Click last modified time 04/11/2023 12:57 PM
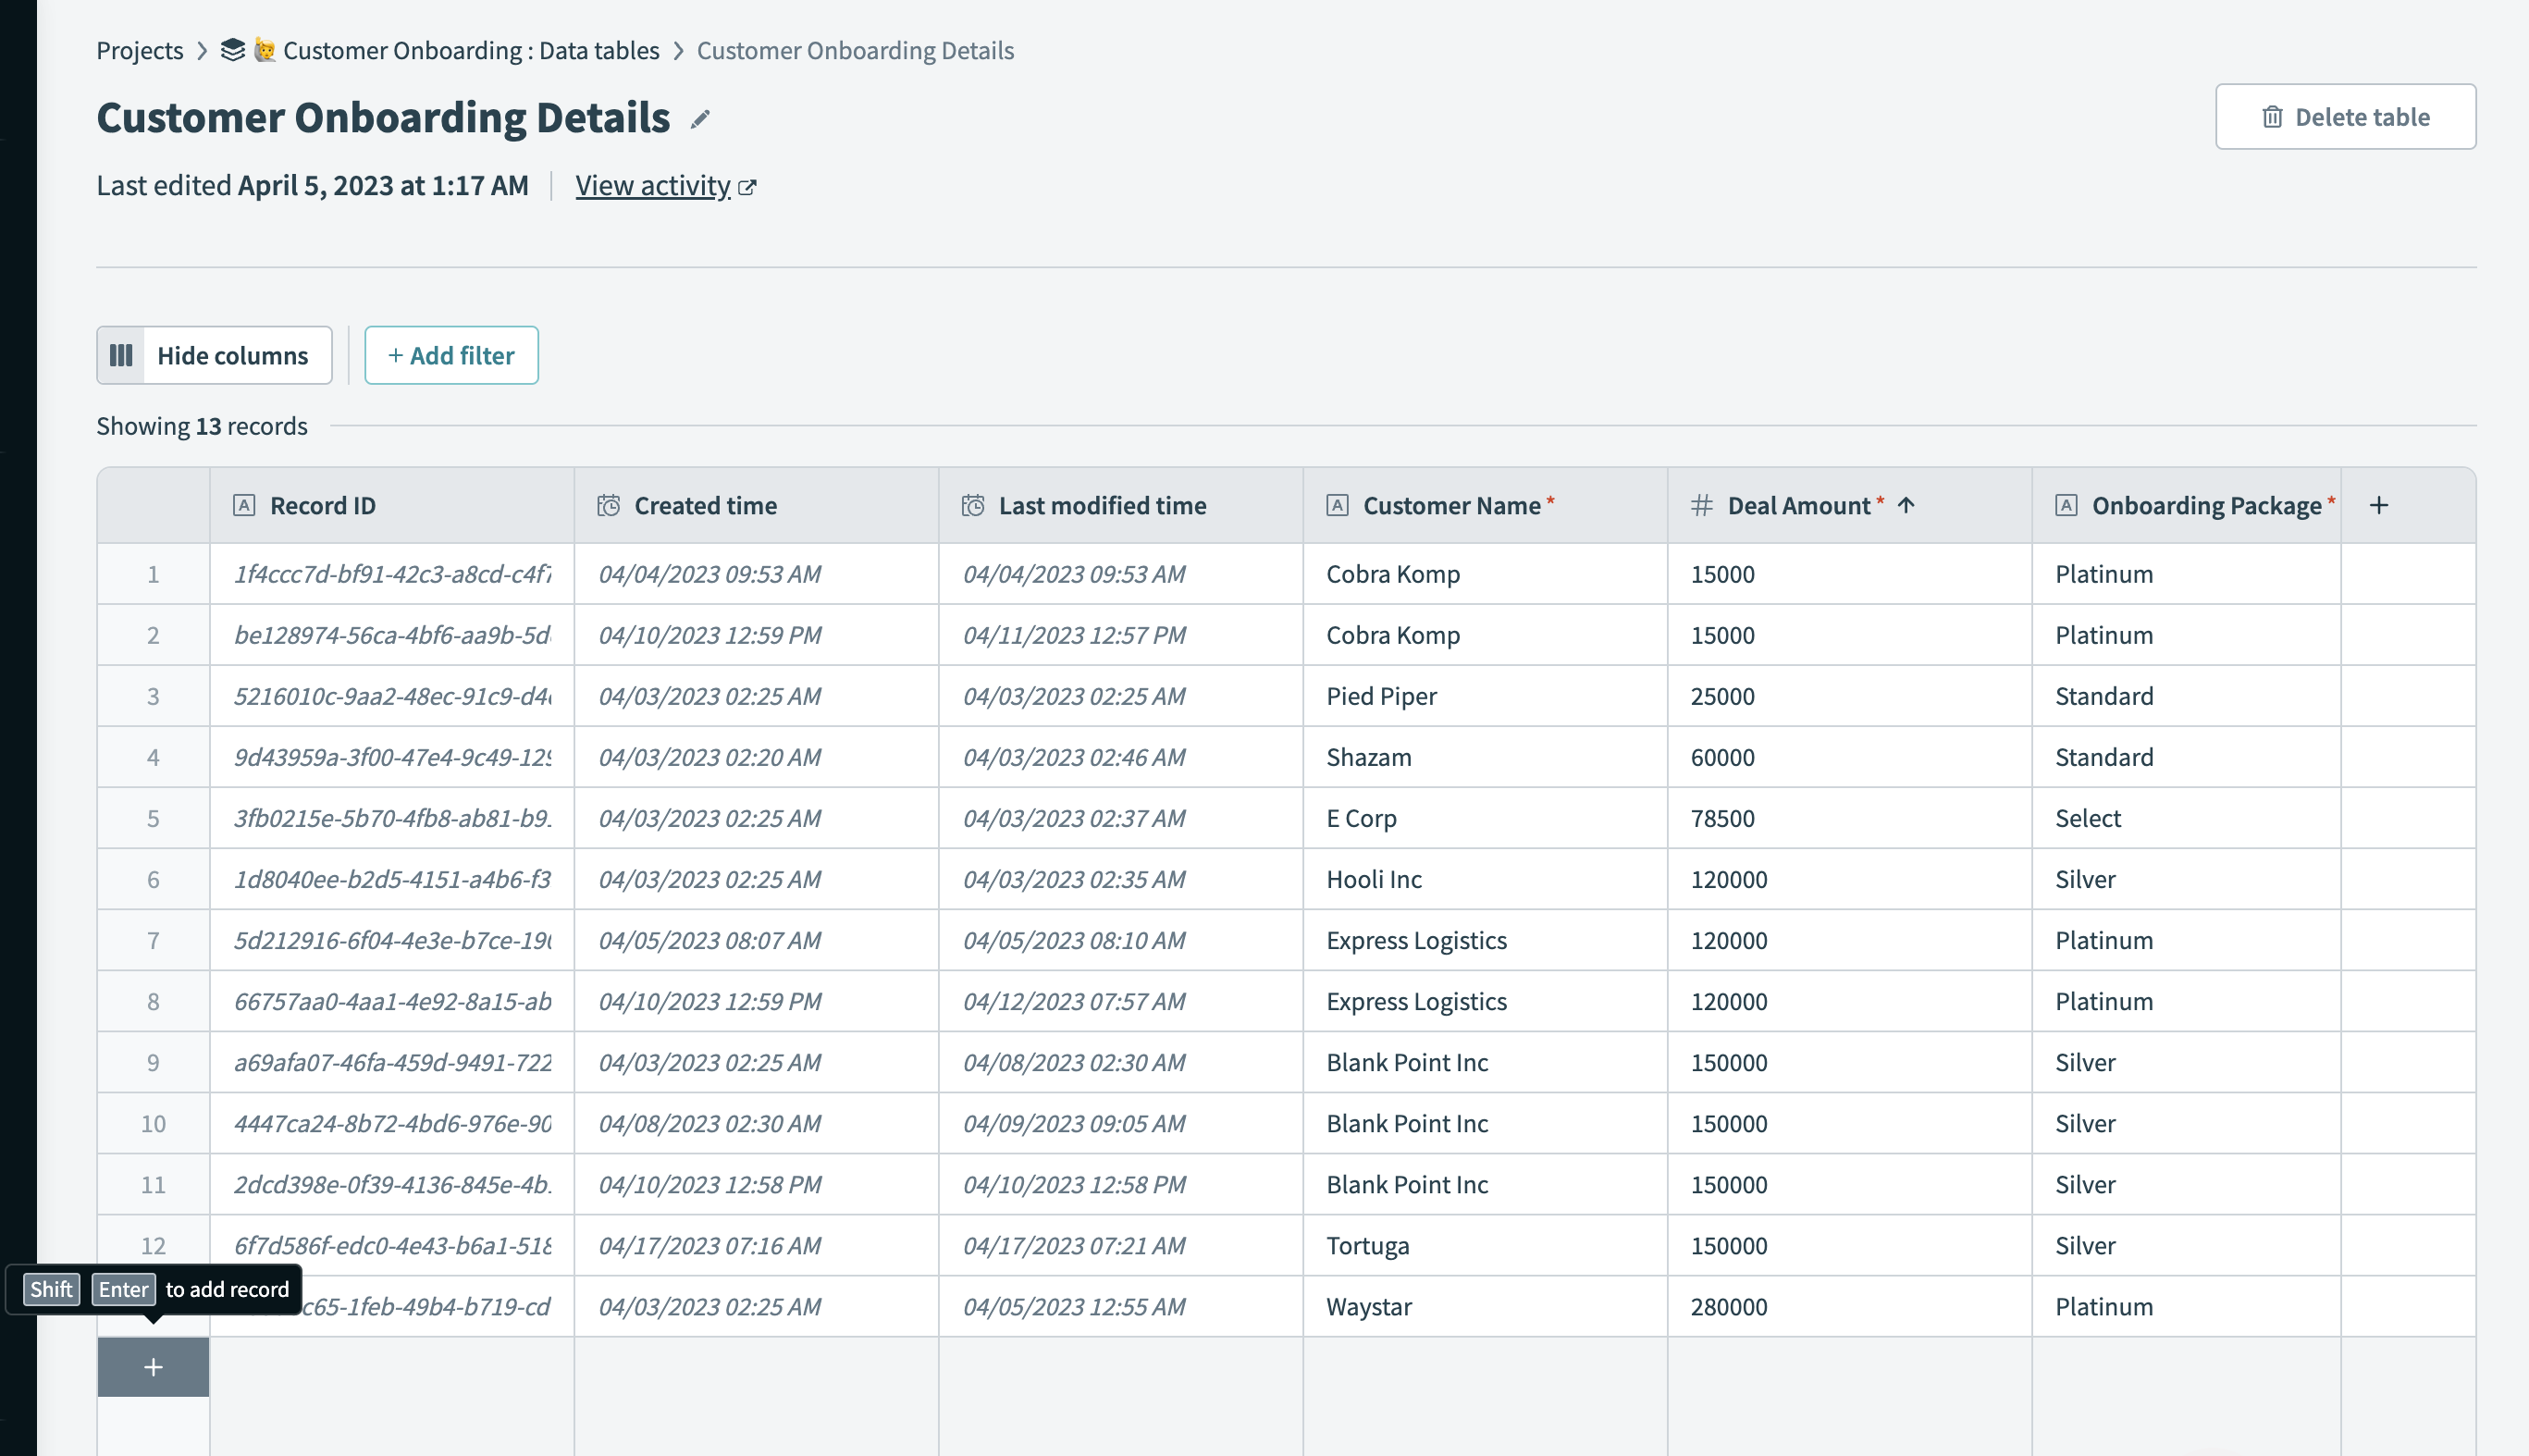2529x1456 pixels. (x=1120, y=635)
